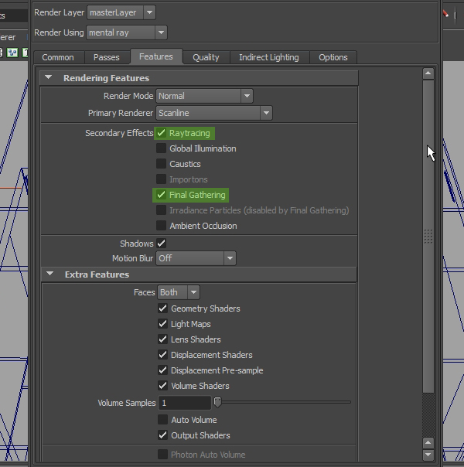This screenshot has height=467, width=464.
Task: Enable Ambient Occlusion
Action: [161, 226]
